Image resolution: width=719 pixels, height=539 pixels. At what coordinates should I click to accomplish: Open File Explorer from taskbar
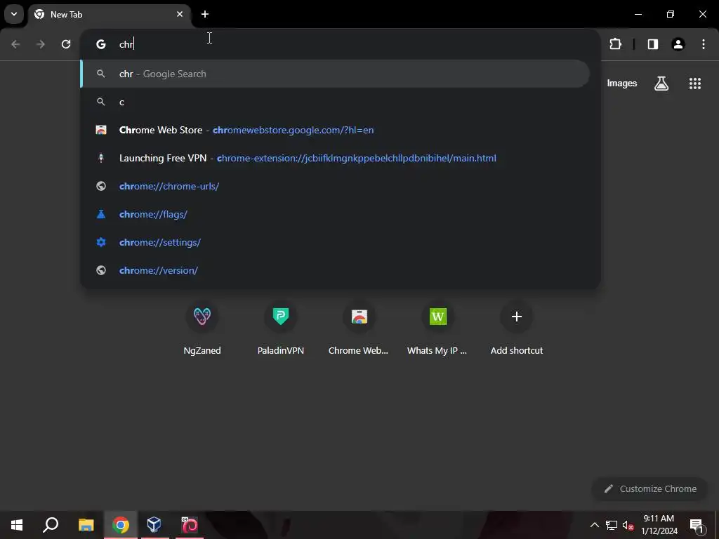click(86, 525)
